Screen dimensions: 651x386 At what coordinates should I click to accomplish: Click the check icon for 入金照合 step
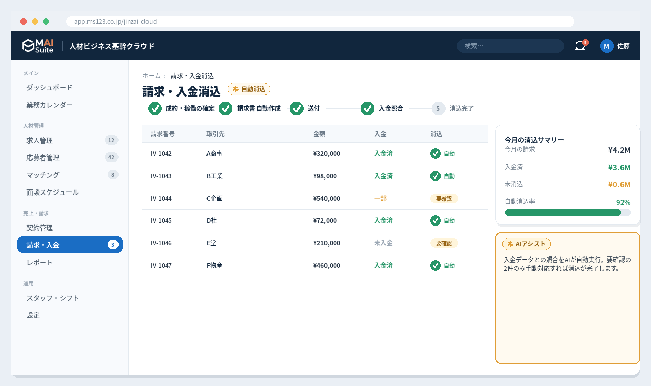(x=368, y=108)
